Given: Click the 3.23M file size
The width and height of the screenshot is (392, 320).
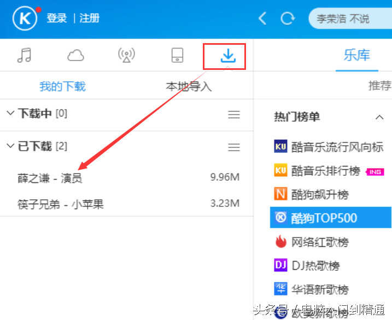Looking at the screenshot, I should [225, 203].
